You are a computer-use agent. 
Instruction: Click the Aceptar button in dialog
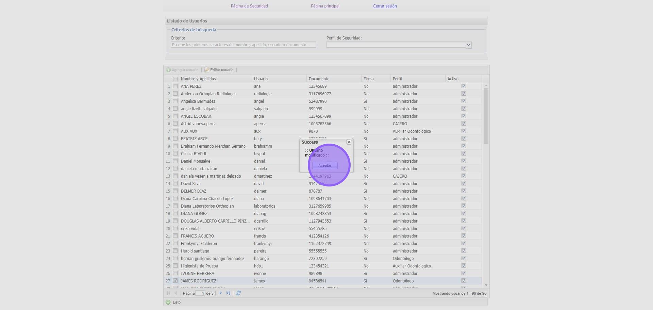325,165
